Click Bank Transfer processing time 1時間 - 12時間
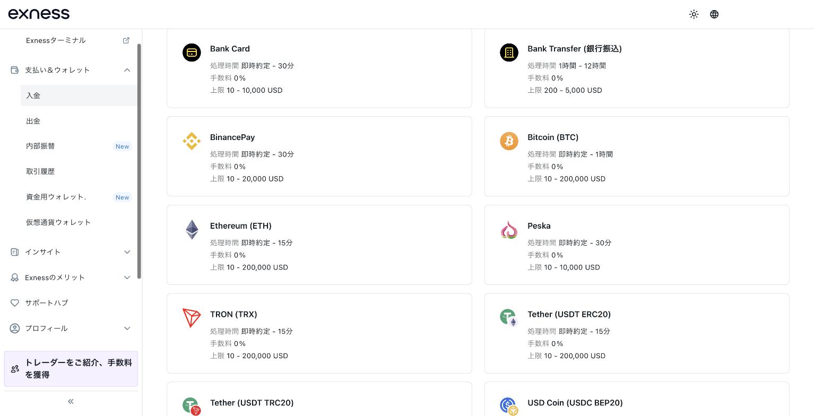814x416 pixels. 582,66
